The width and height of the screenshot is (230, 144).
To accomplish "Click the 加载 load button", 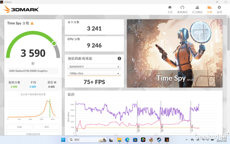I will 19,127.
